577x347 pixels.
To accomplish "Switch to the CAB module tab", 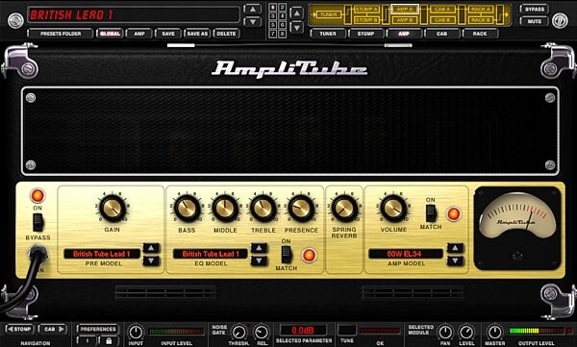I will point(441,34).
